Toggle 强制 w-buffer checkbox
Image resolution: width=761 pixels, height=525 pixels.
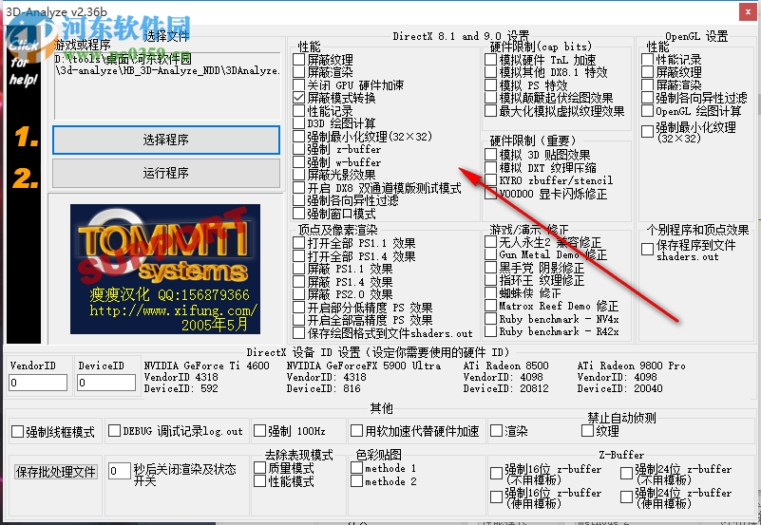(299, 162)
